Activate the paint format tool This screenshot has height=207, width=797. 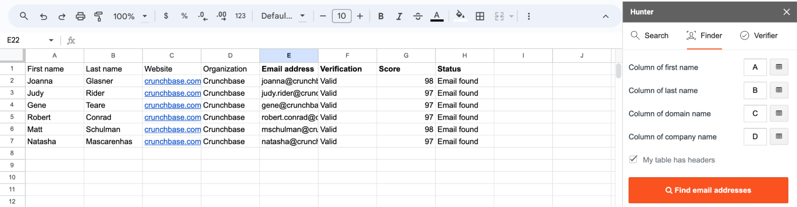tap(98, 16)
